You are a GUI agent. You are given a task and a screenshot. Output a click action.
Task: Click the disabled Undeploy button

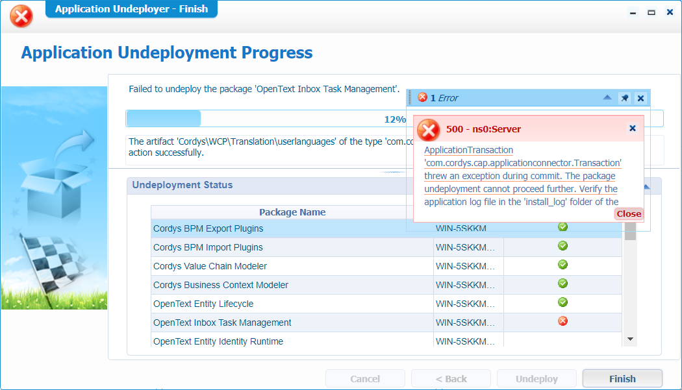click(537, 379)
